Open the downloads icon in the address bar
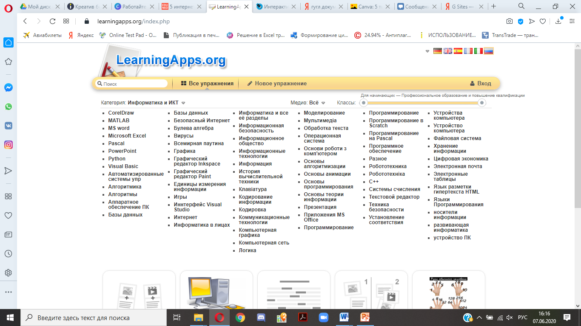This screenshot has width=581, height=326. [x=559, y=21]
